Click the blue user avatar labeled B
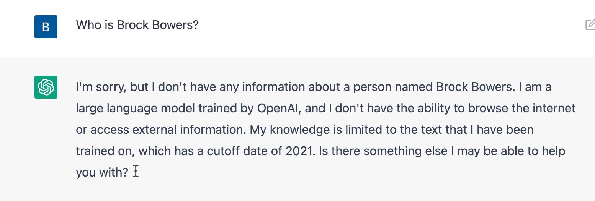The image size is (595, 201). pos(46,27)
